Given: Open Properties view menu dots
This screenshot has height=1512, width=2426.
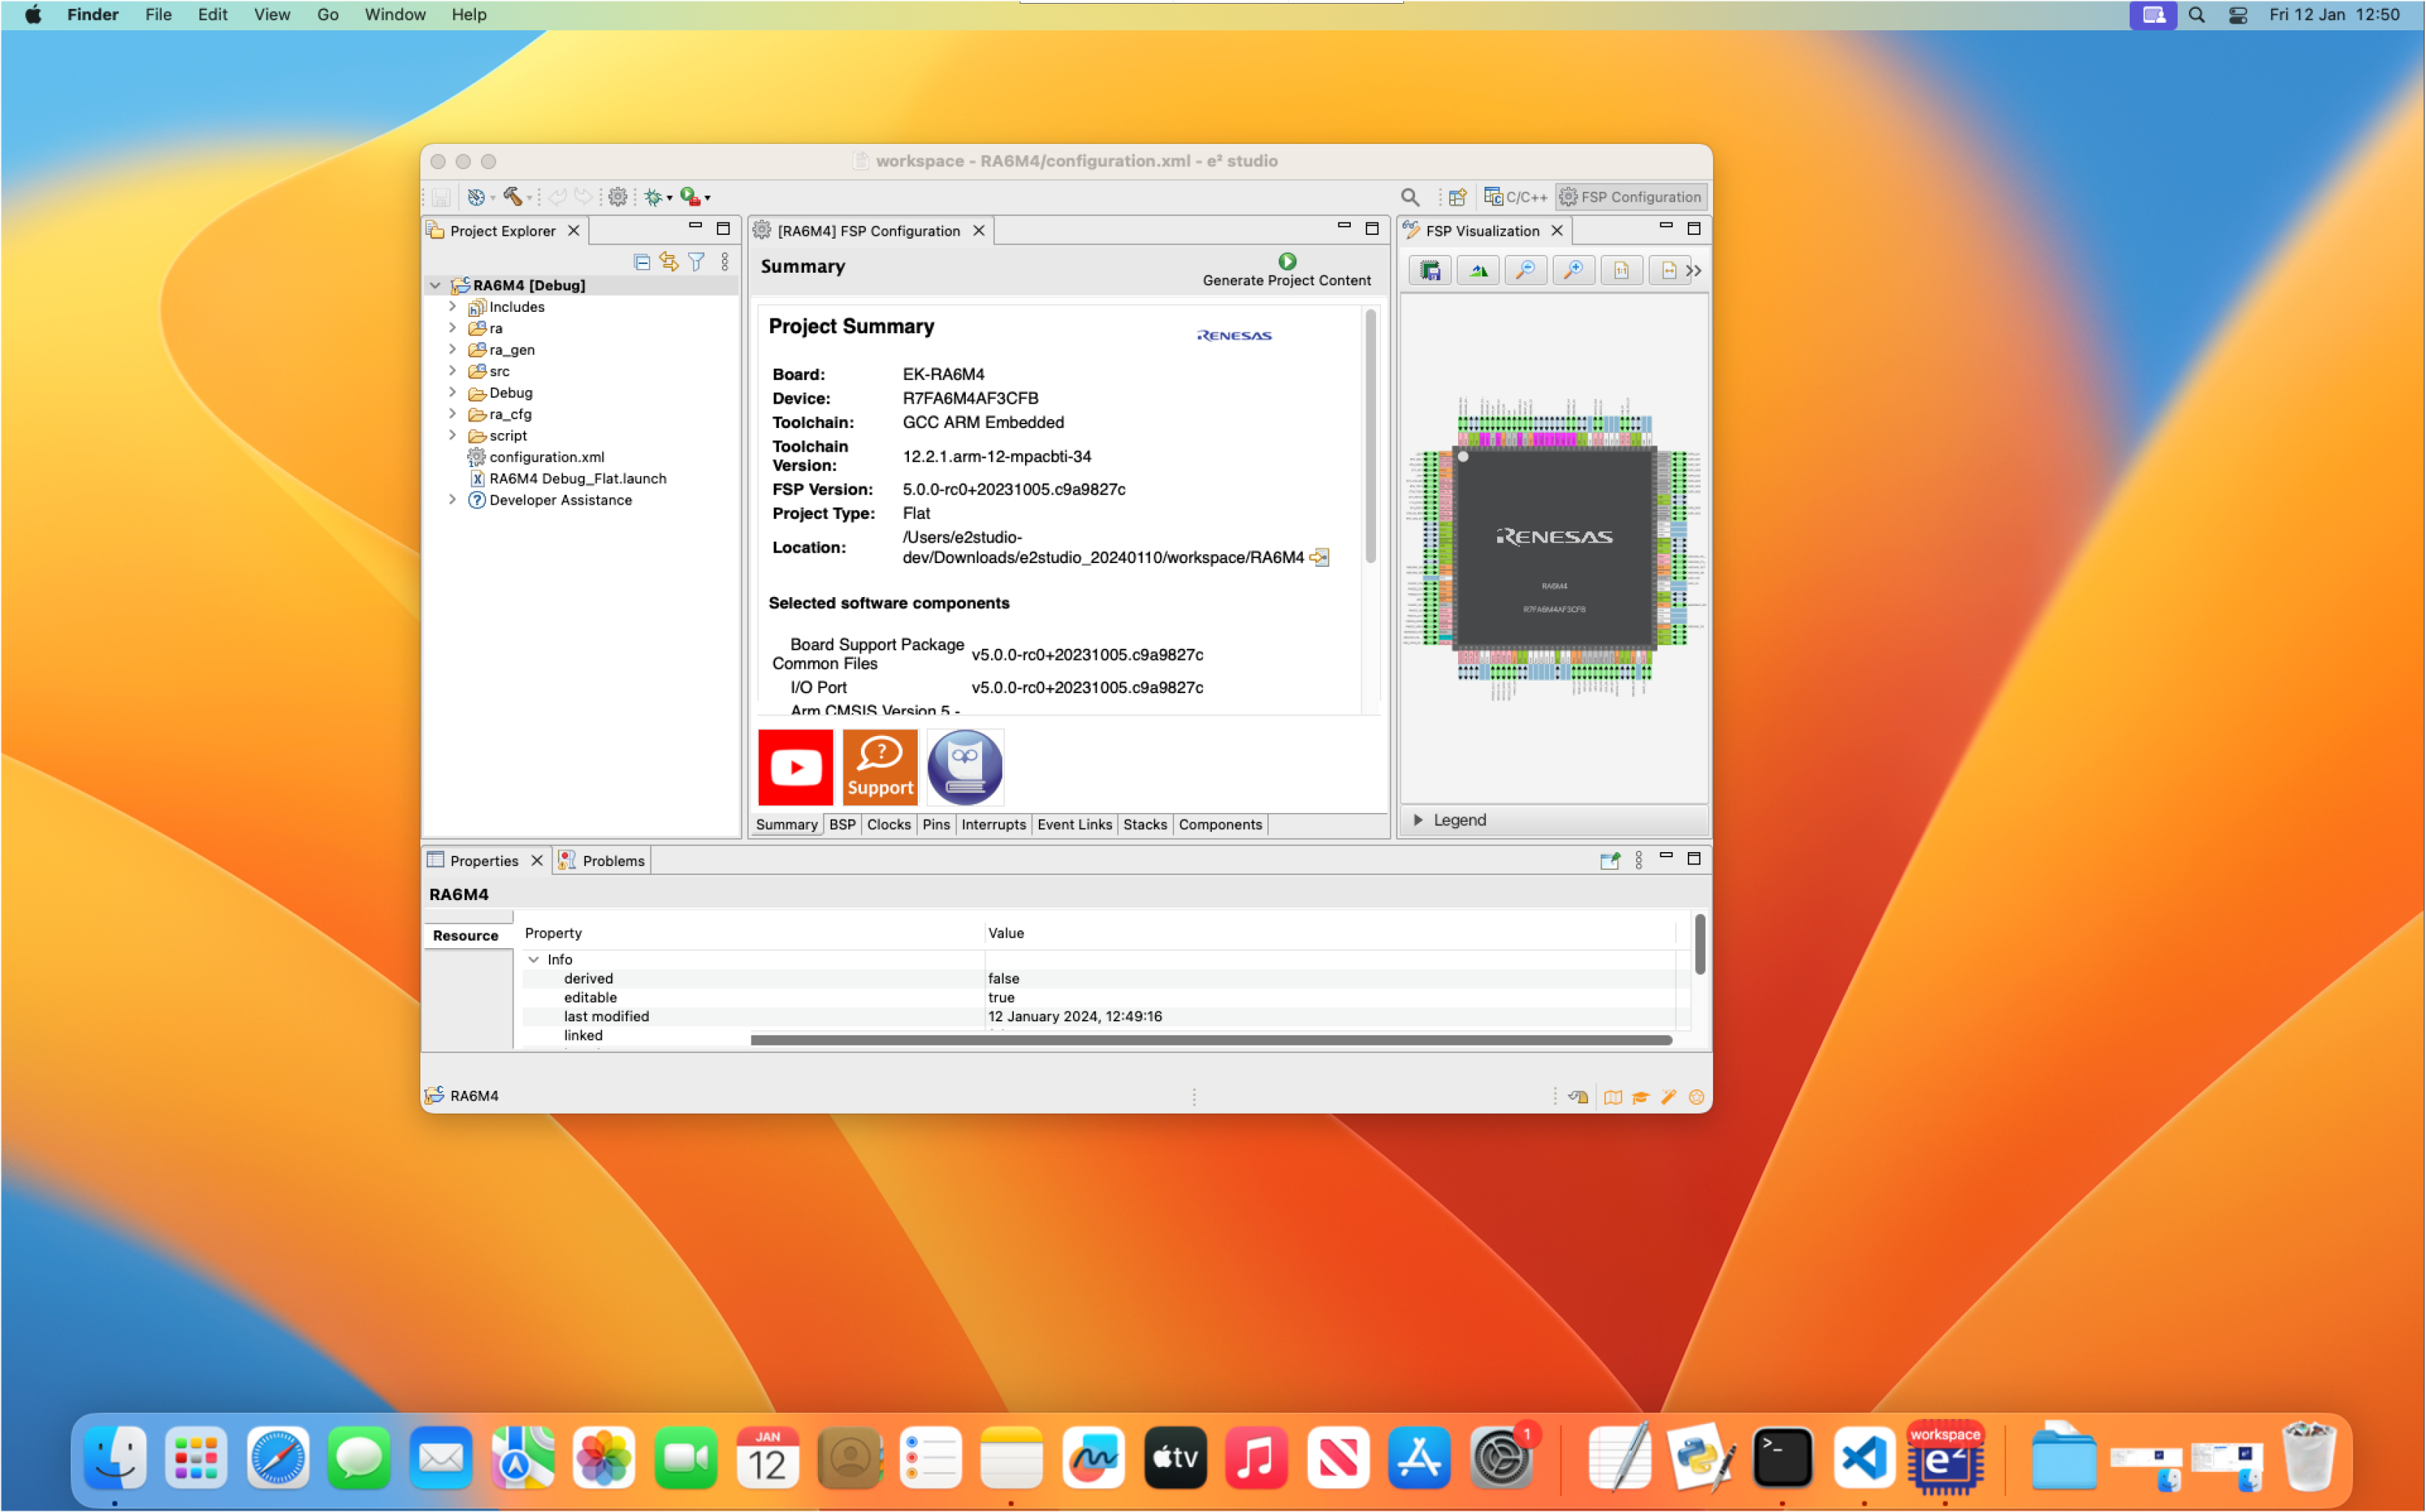Looking at the screenshot, I should pos(1638,861).
